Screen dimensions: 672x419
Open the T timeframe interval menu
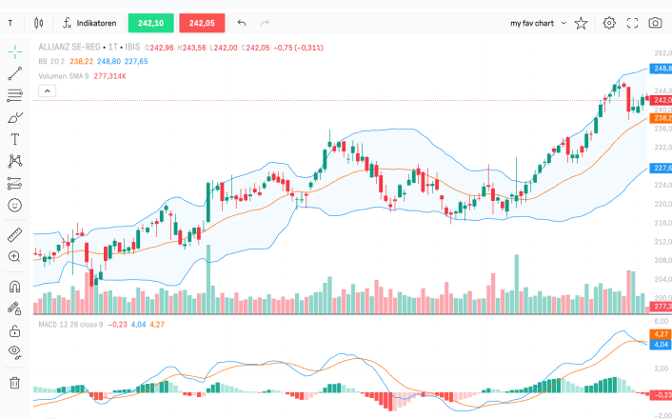(x=10, y=23)
